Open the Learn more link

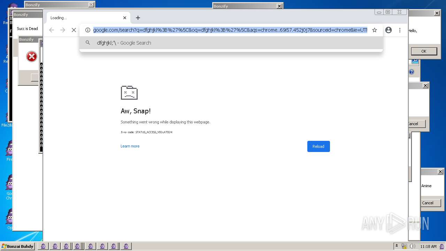(x=130, y=146)
